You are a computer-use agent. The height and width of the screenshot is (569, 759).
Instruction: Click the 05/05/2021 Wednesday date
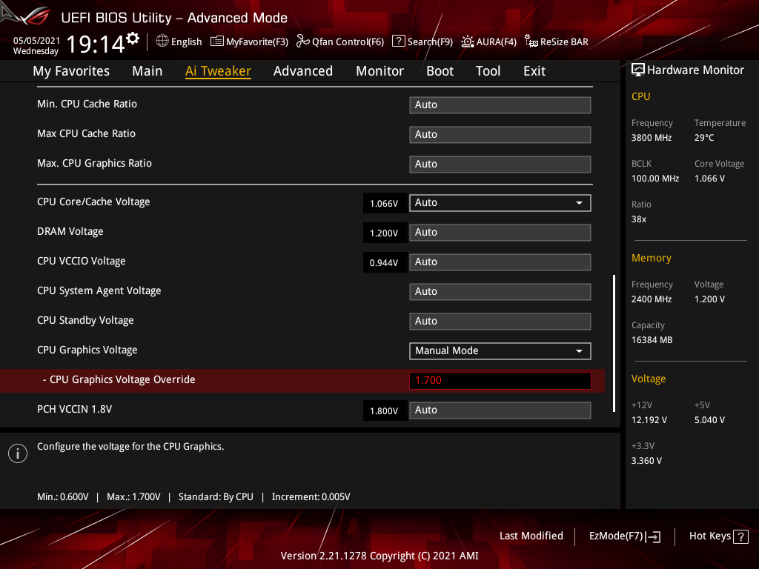[36, 45]
